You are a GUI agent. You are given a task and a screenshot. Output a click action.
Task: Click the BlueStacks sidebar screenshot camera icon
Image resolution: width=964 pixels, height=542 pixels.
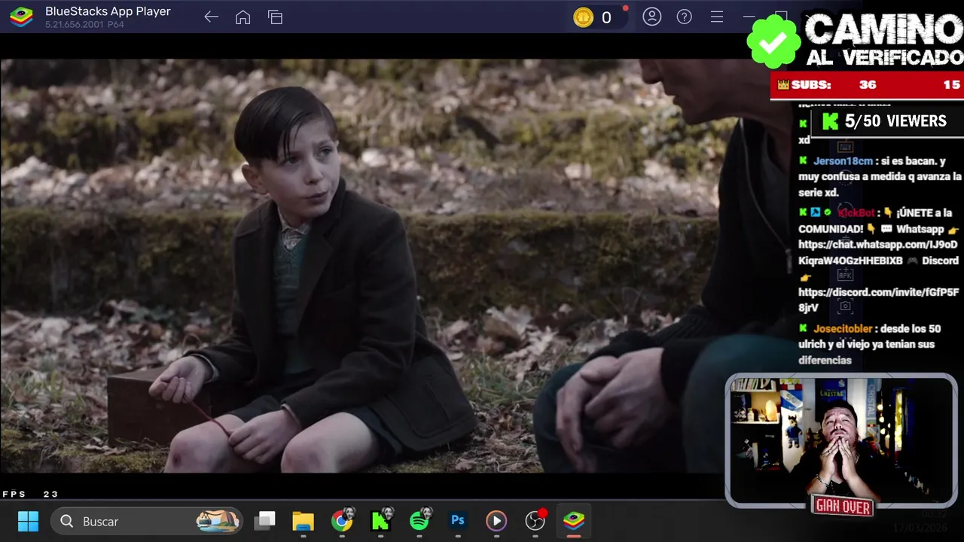(845, 306)
